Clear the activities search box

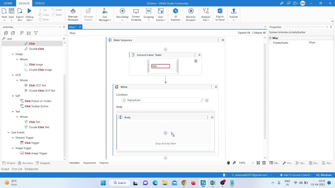coord(64,39)
